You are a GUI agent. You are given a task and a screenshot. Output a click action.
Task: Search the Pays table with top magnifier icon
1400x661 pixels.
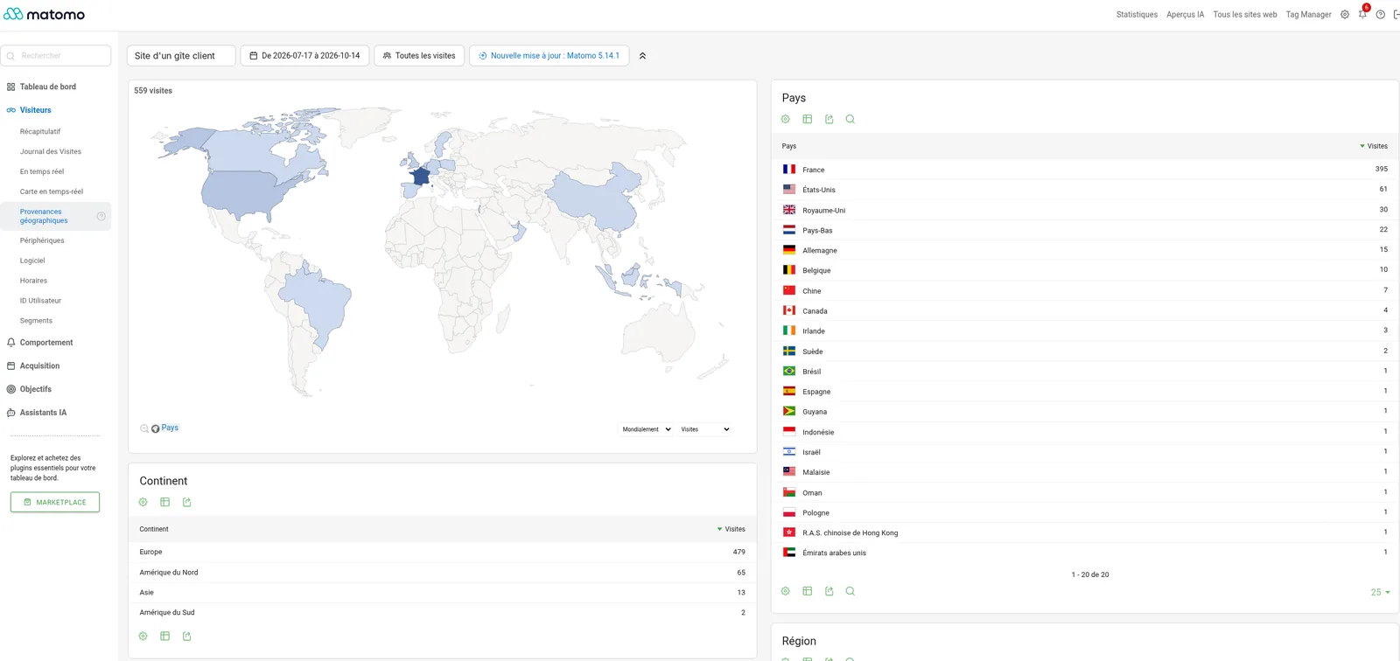(x=850, y=119)
